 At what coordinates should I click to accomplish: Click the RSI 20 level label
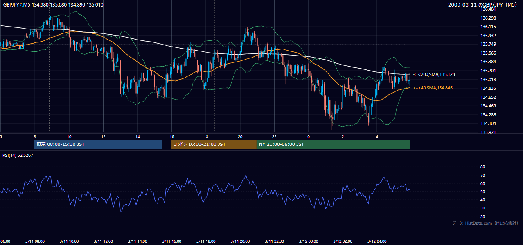(482, 216)
